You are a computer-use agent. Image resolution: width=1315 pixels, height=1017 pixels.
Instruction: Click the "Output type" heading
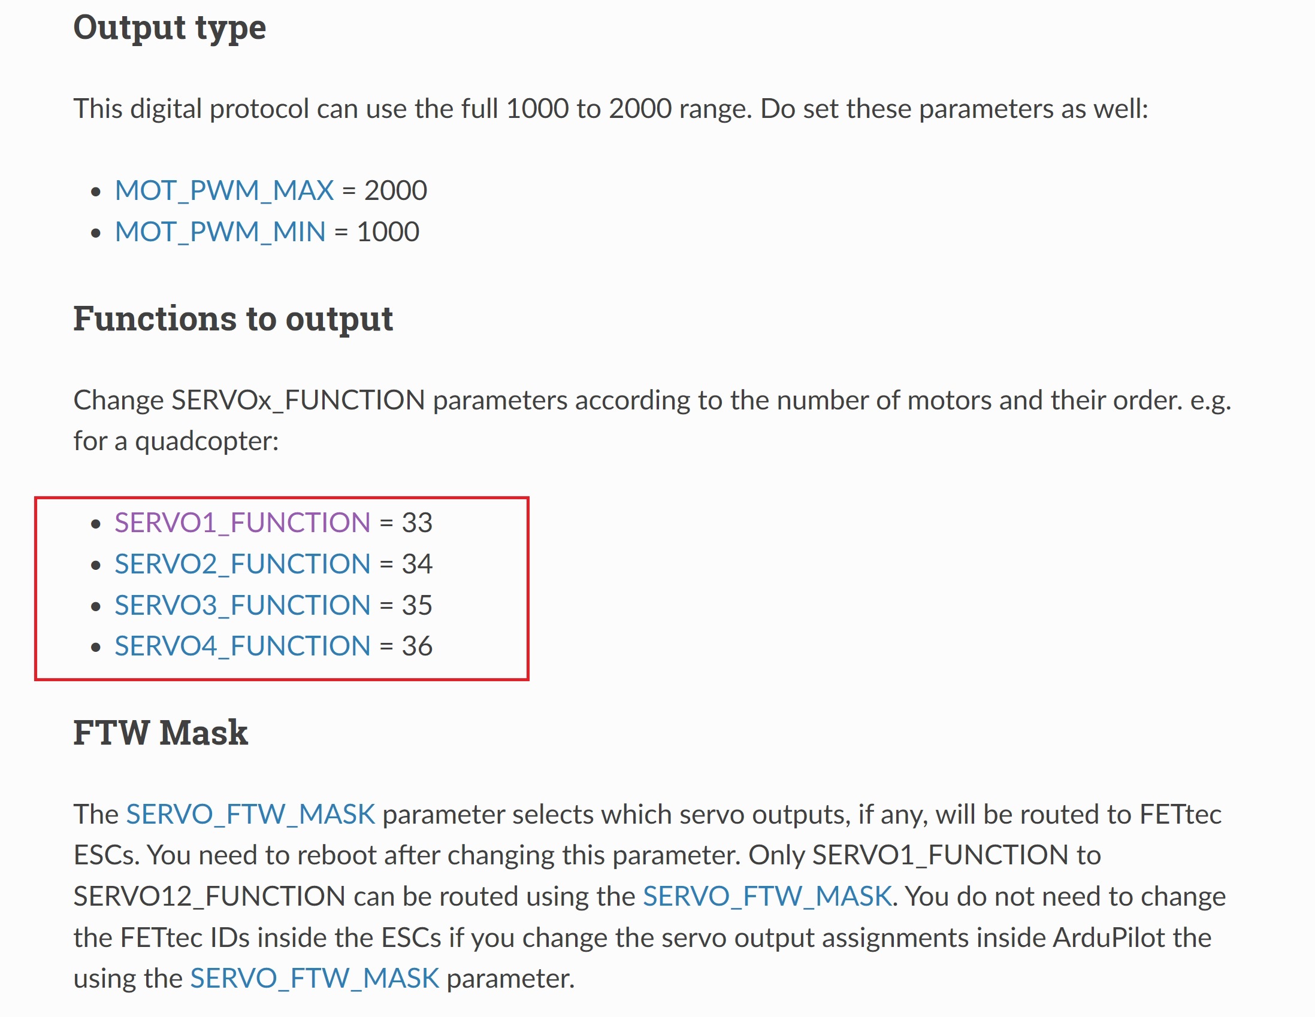169,28
